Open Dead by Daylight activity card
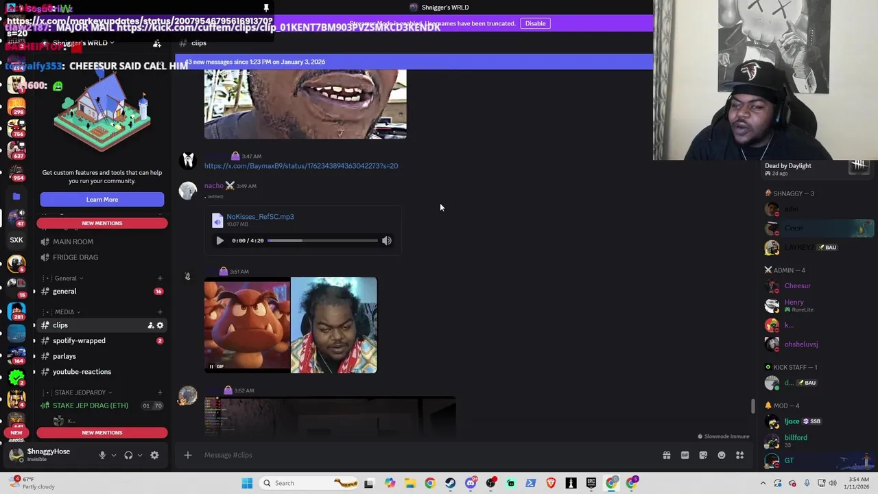 818,168
